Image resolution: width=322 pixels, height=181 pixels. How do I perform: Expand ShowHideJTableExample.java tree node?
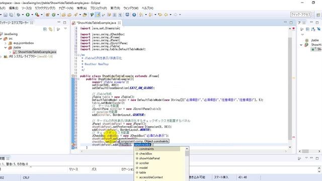(10, 52)
